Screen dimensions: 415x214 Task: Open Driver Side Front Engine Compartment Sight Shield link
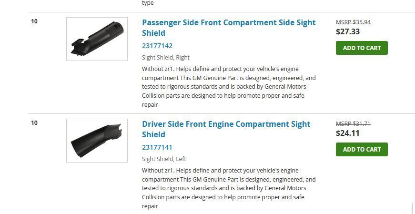click(x=226, y=129)
